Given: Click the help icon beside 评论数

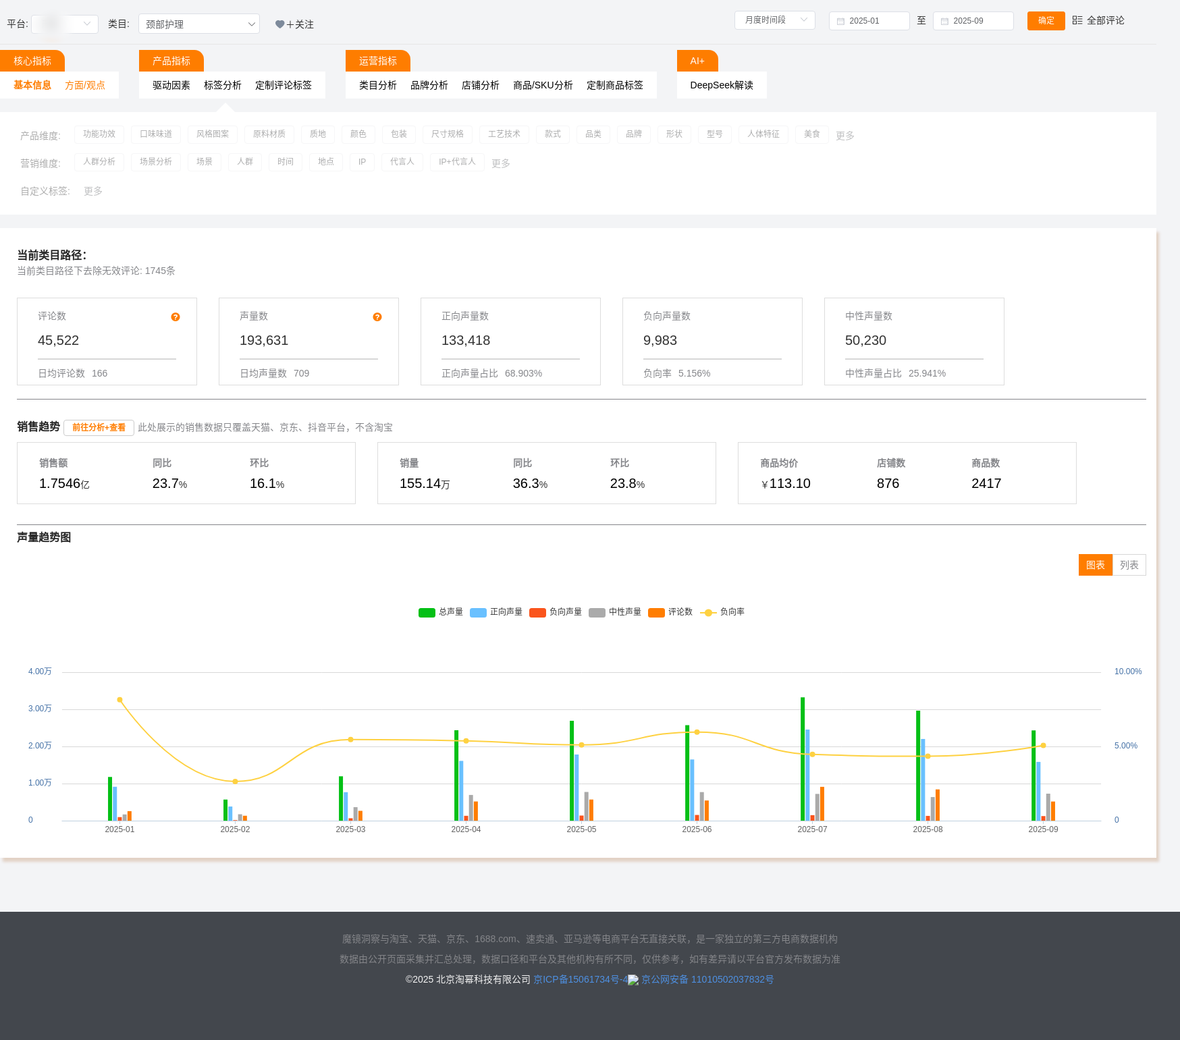Looking at the screenshot, I should pyautogui.click(x=176, y=317).
